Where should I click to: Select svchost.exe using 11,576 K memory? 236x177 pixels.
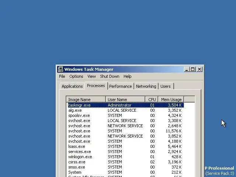point(125,131)
